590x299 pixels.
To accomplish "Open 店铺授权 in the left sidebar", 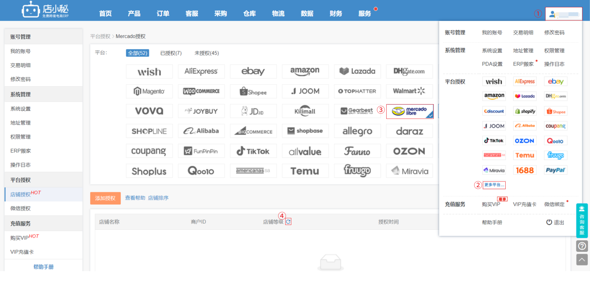I will click(21, 195).
